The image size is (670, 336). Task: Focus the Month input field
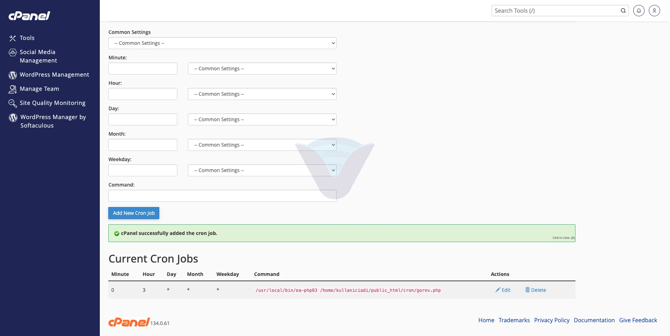tap(143, 145)
